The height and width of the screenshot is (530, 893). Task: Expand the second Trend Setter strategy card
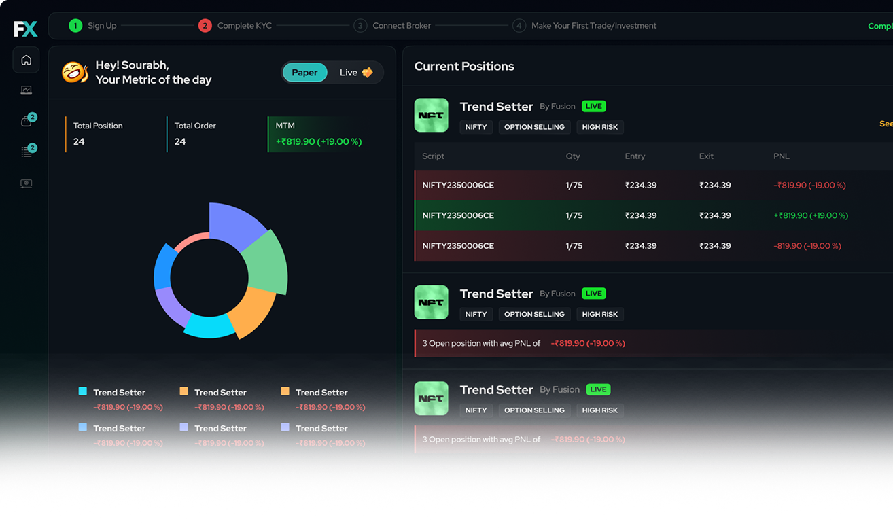[496, 294]
